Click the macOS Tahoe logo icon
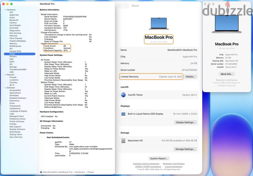Image resolution: width=253 pixels, height=176 pixels. coord(123,95)
